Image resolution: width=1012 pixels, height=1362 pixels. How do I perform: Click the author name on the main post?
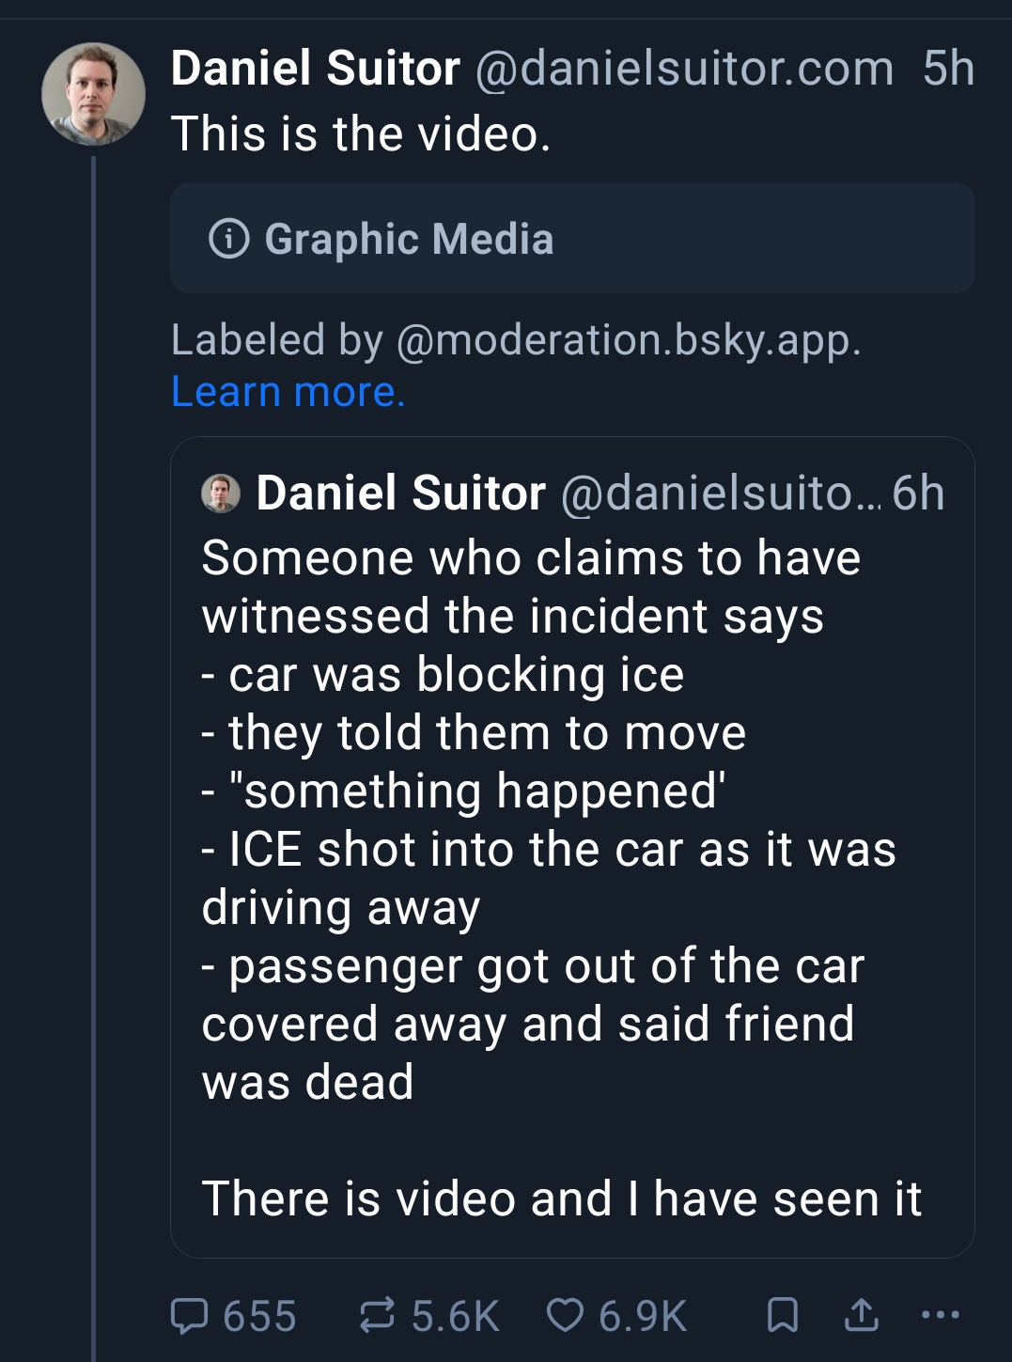coord(316,69)
